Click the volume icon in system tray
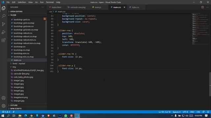Viewport: 211px width, 118px height. click(187, 116)
